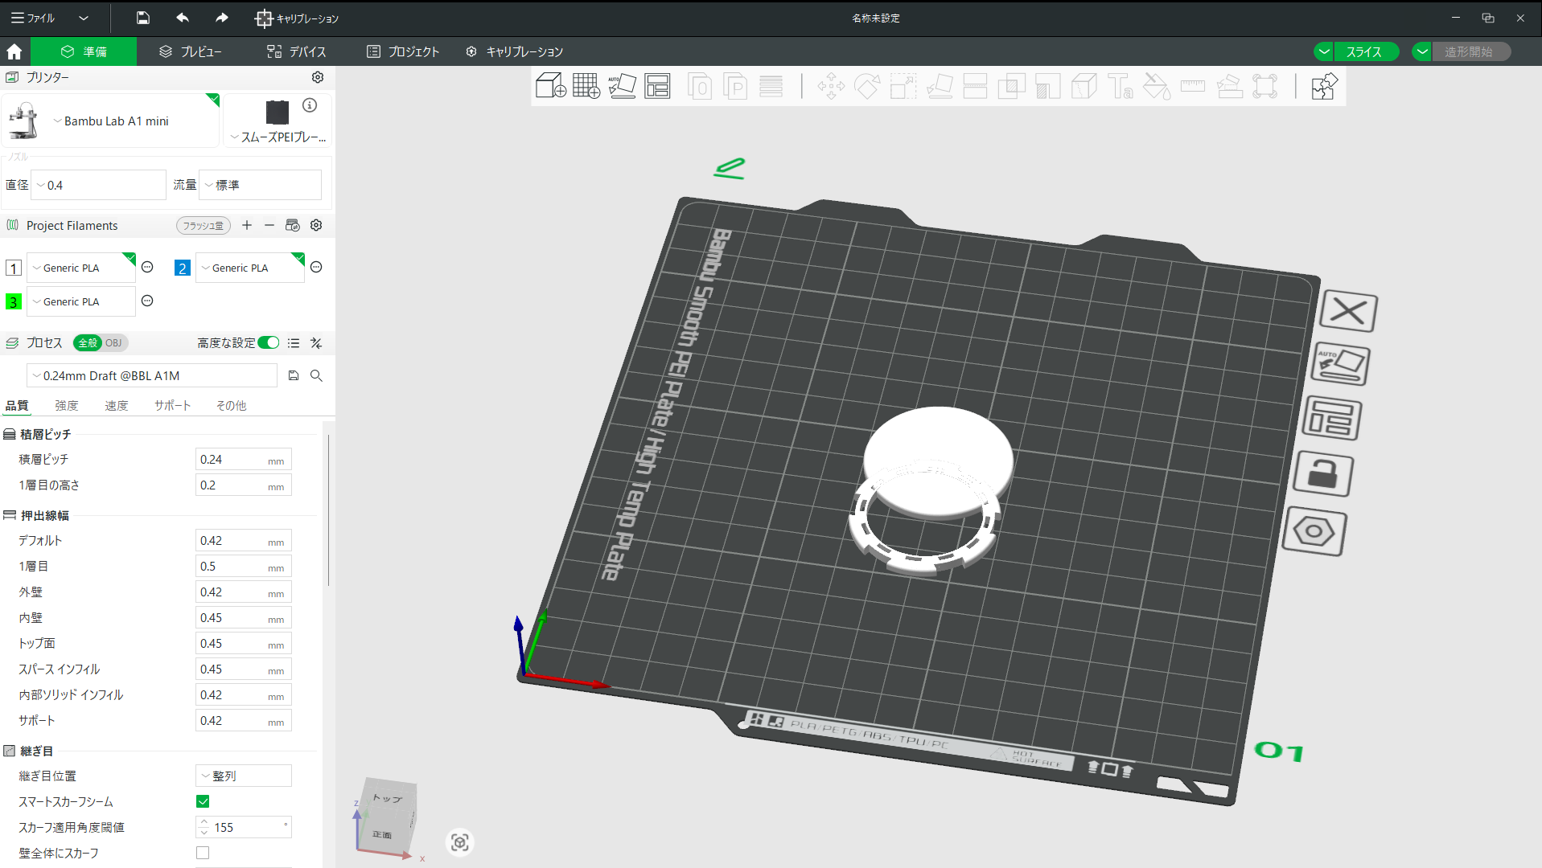Select the Move tool in the toolbar
The width and height of the screenshot is (1542, 868).
coord(831,86)
